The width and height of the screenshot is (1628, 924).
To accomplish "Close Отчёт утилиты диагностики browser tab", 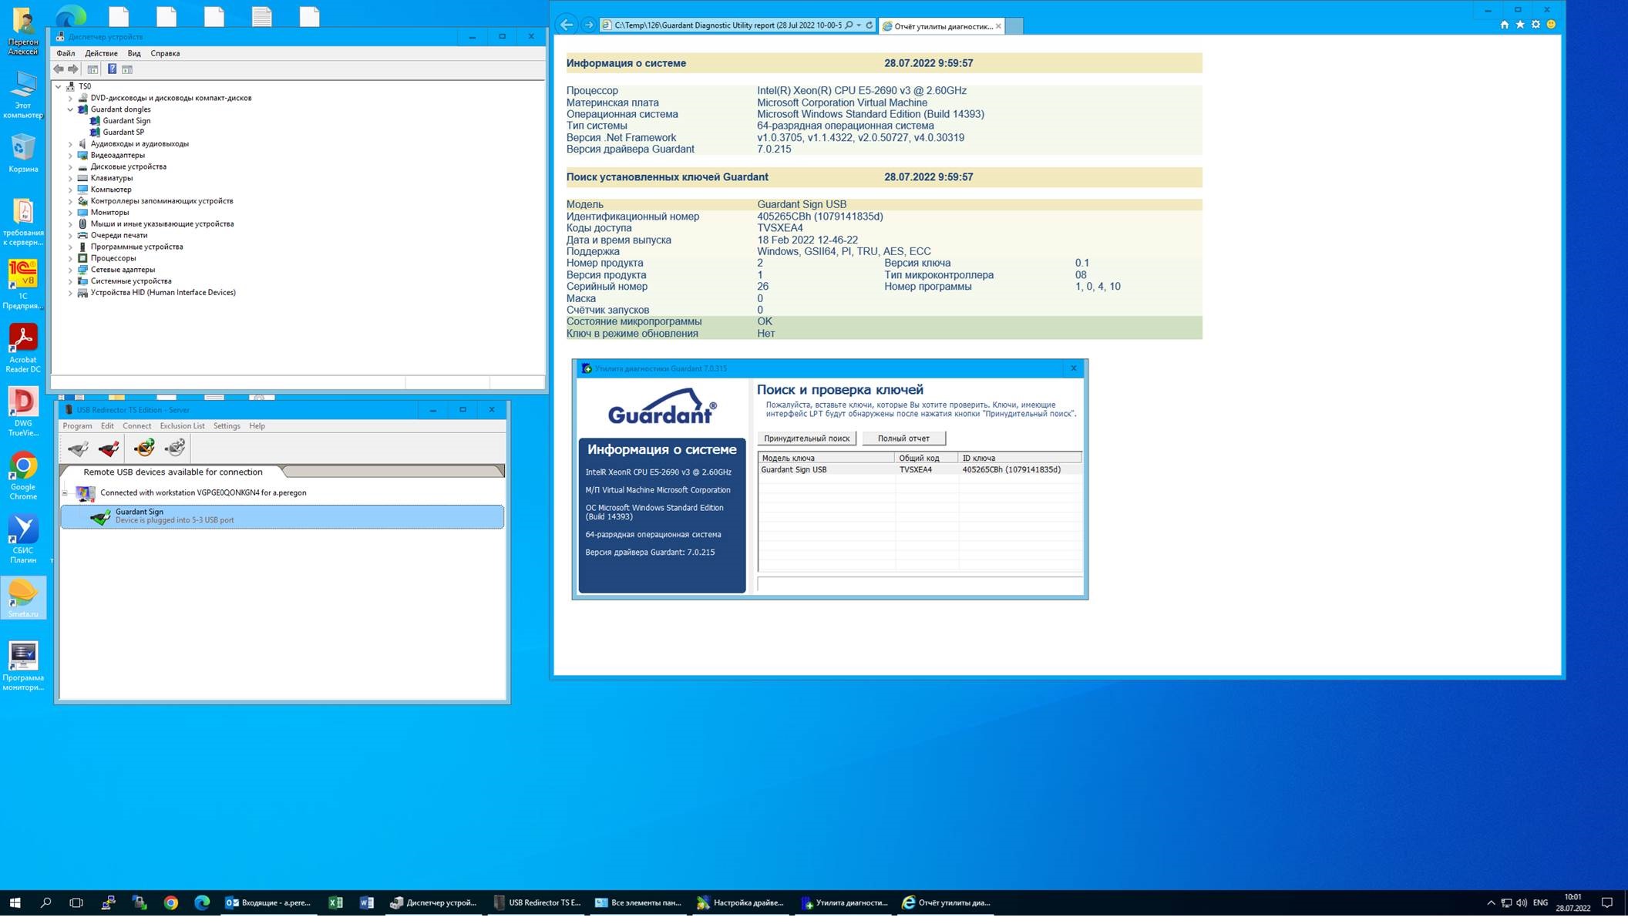I will [x=999, y=26].
